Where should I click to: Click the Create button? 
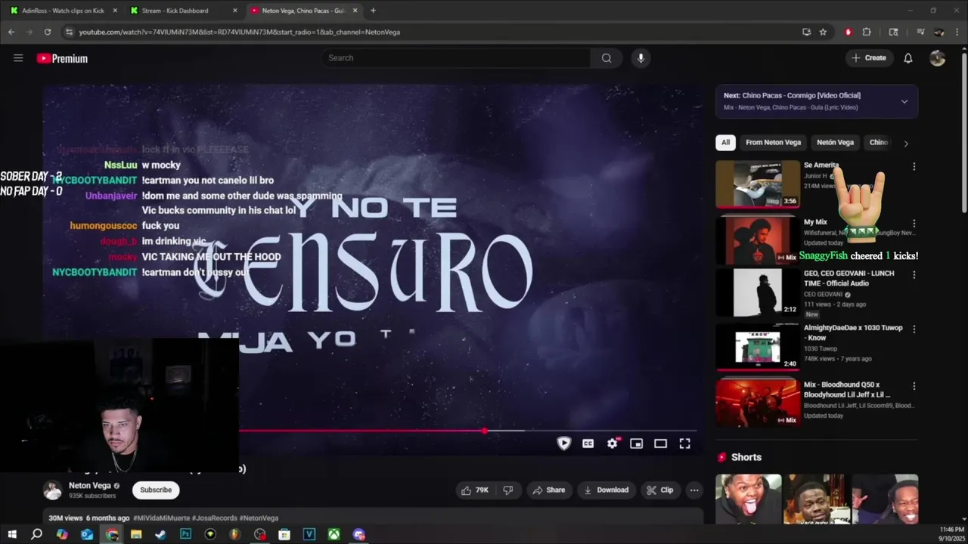869,58
